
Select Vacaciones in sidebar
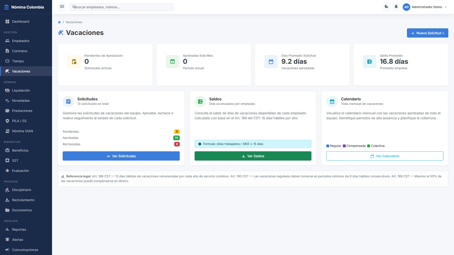click(26, 71)
